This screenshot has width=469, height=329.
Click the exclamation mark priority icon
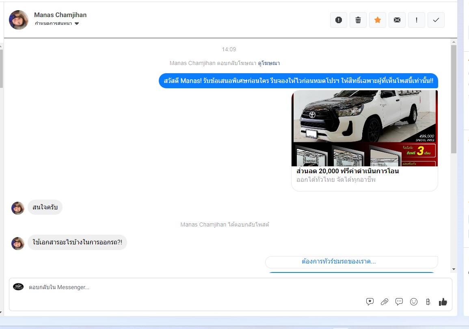[x=417, y=20]
